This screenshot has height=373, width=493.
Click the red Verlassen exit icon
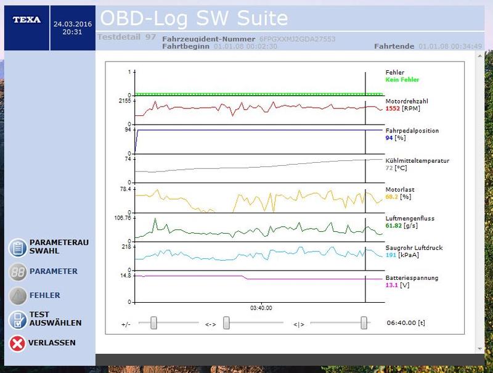point(18,343)
